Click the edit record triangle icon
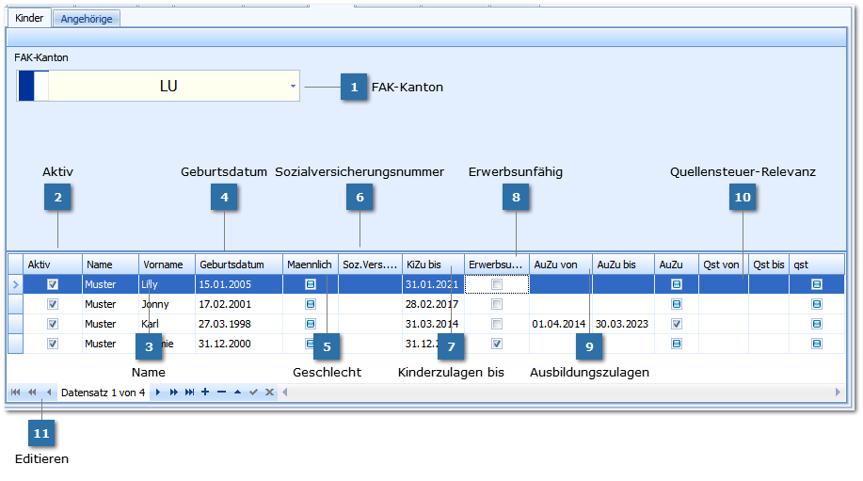 coord(237,392)
